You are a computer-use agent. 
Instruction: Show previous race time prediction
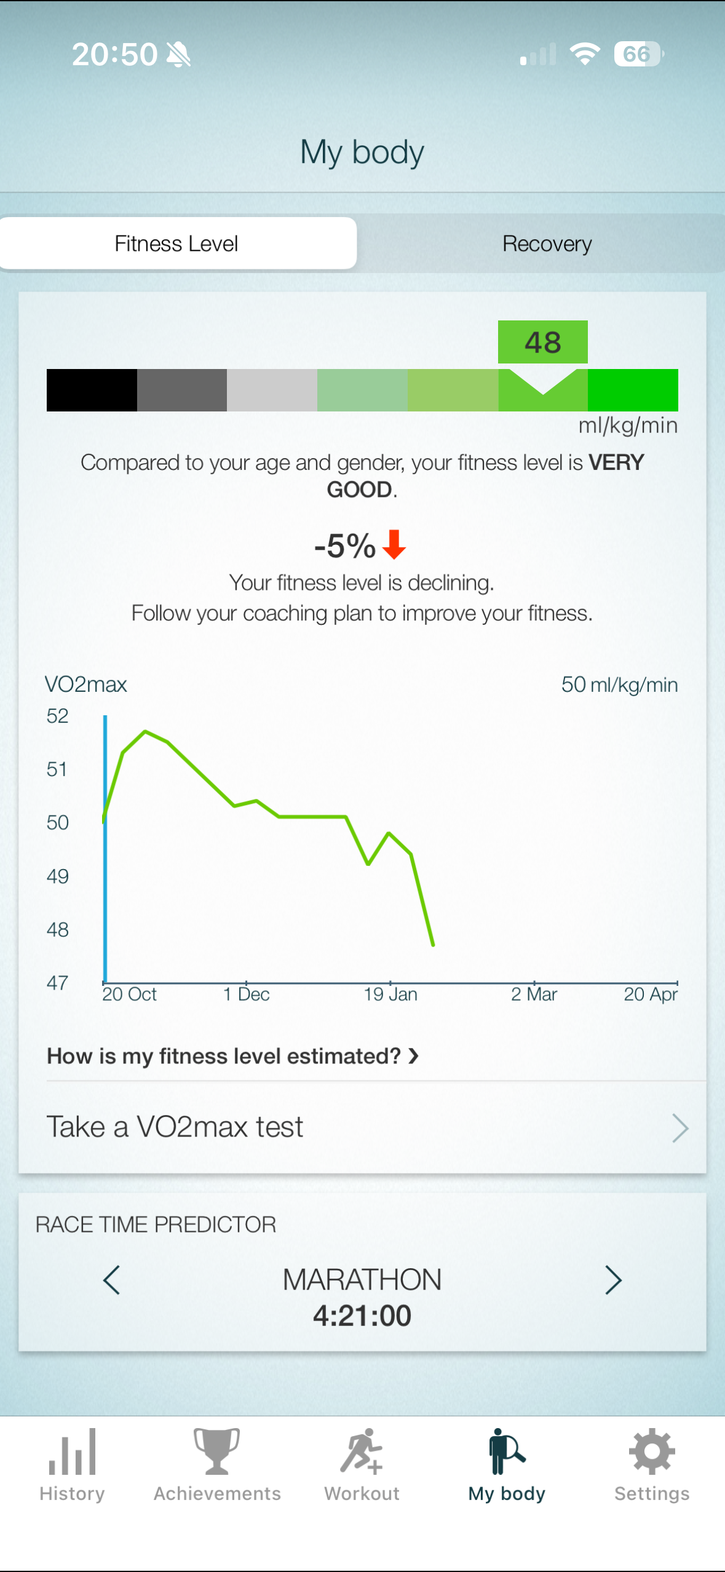click(112, 1280)
